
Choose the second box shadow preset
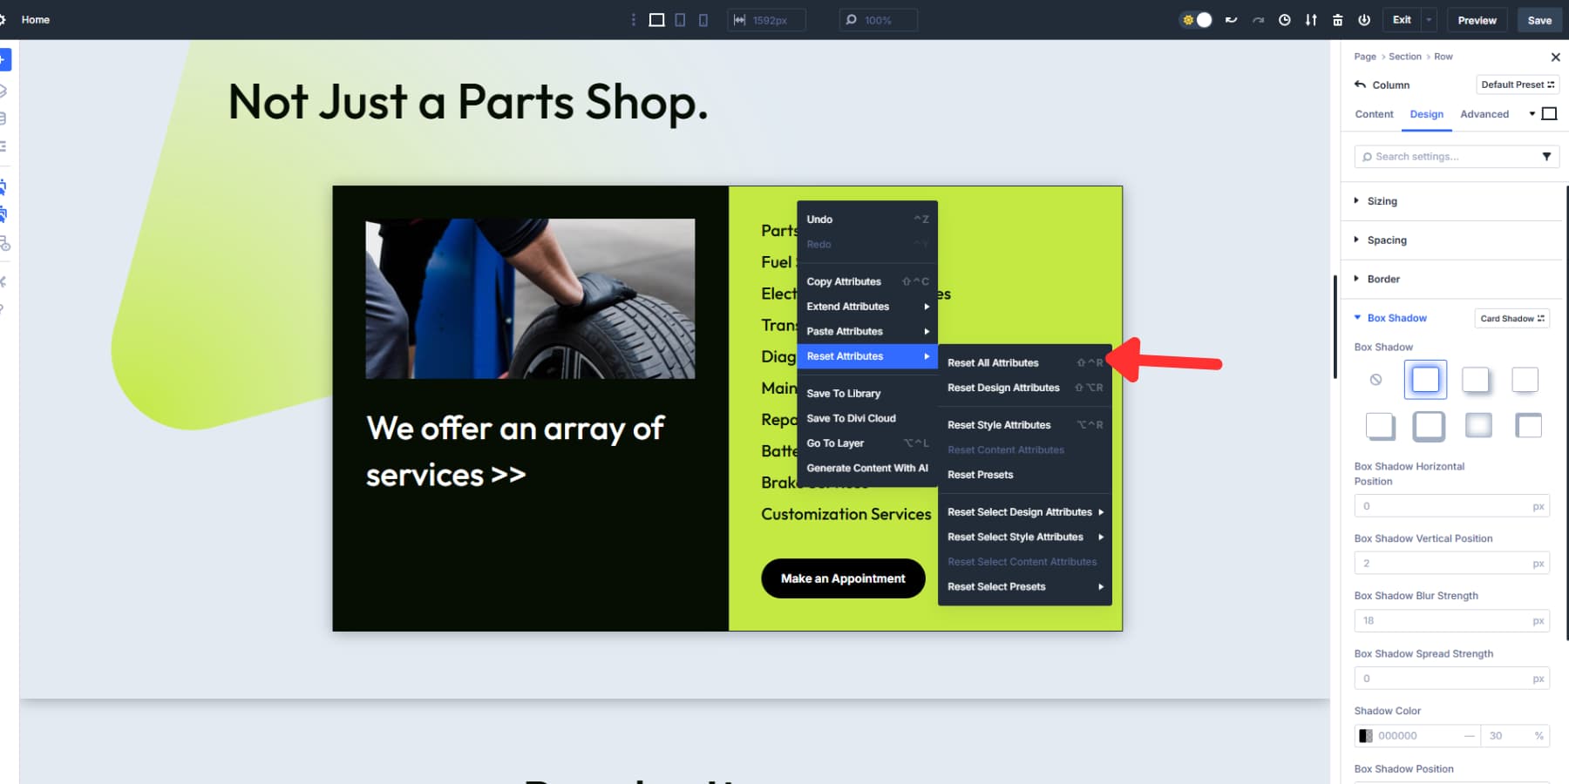click(1475, 380)
